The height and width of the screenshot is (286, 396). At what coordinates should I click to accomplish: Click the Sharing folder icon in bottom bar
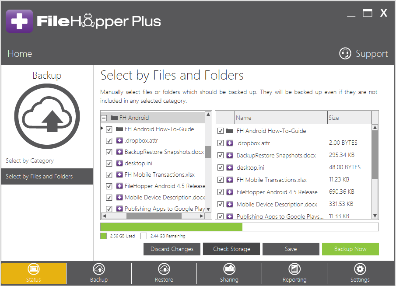click(229, 269)
